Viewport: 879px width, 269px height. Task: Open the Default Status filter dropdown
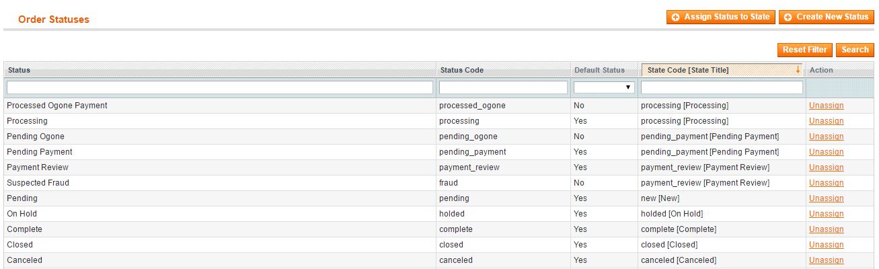(604, 87)
